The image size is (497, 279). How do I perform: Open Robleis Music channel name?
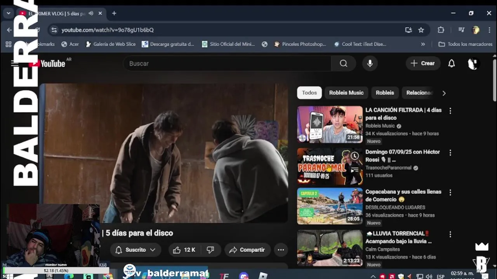click(x=380, y=126)
